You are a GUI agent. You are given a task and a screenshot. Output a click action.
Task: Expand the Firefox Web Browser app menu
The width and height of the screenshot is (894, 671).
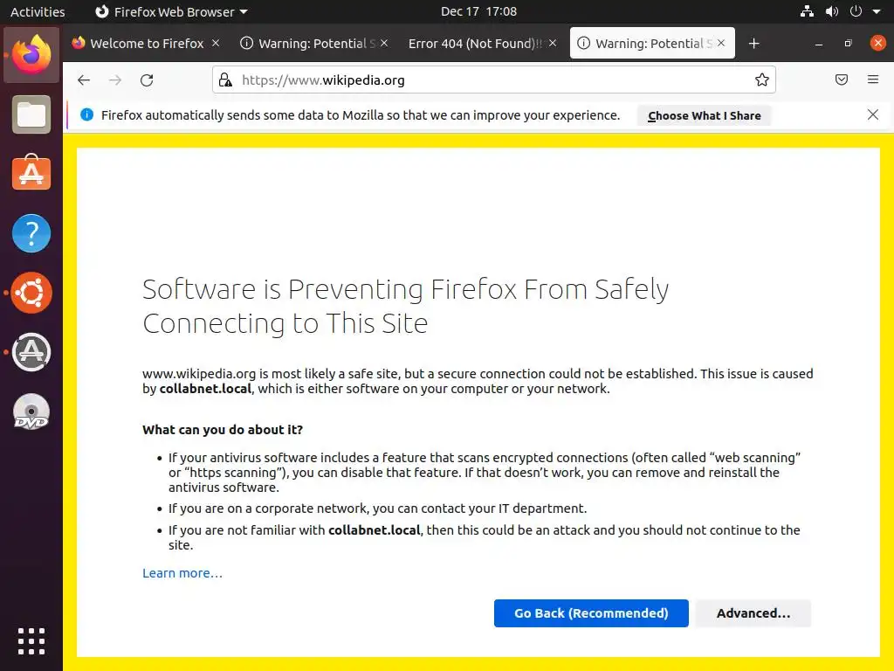171,12
